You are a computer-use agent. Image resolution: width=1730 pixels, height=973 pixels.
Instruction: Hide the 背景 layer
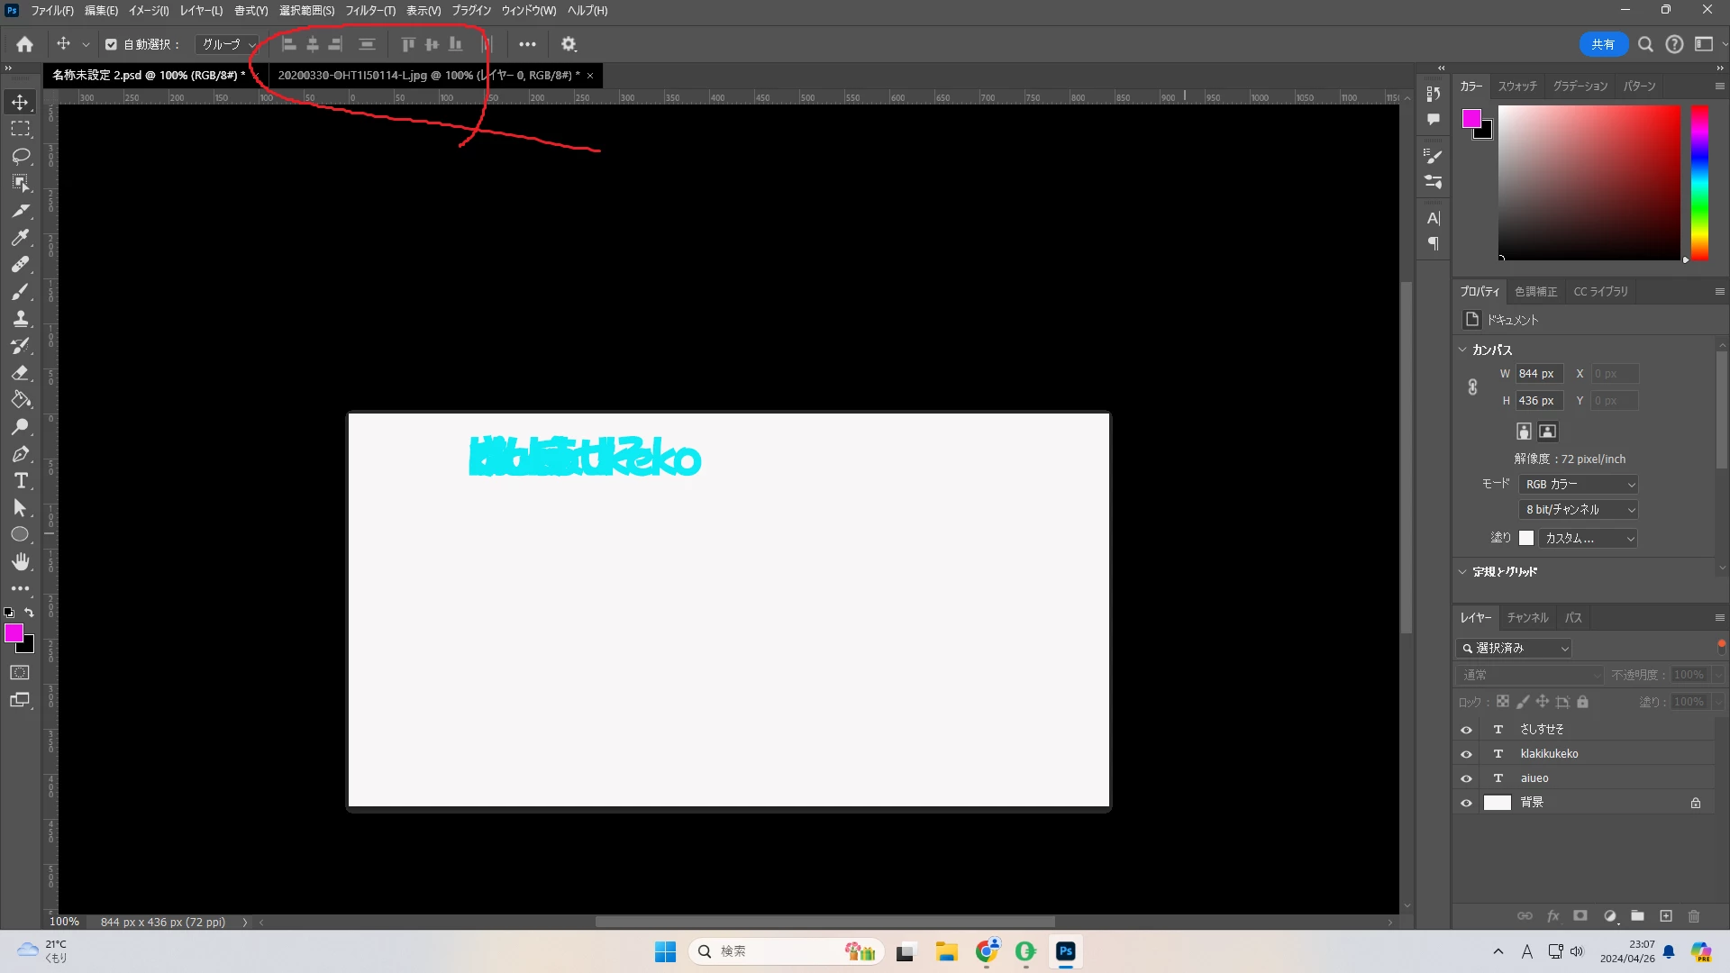click(1466, 803)
